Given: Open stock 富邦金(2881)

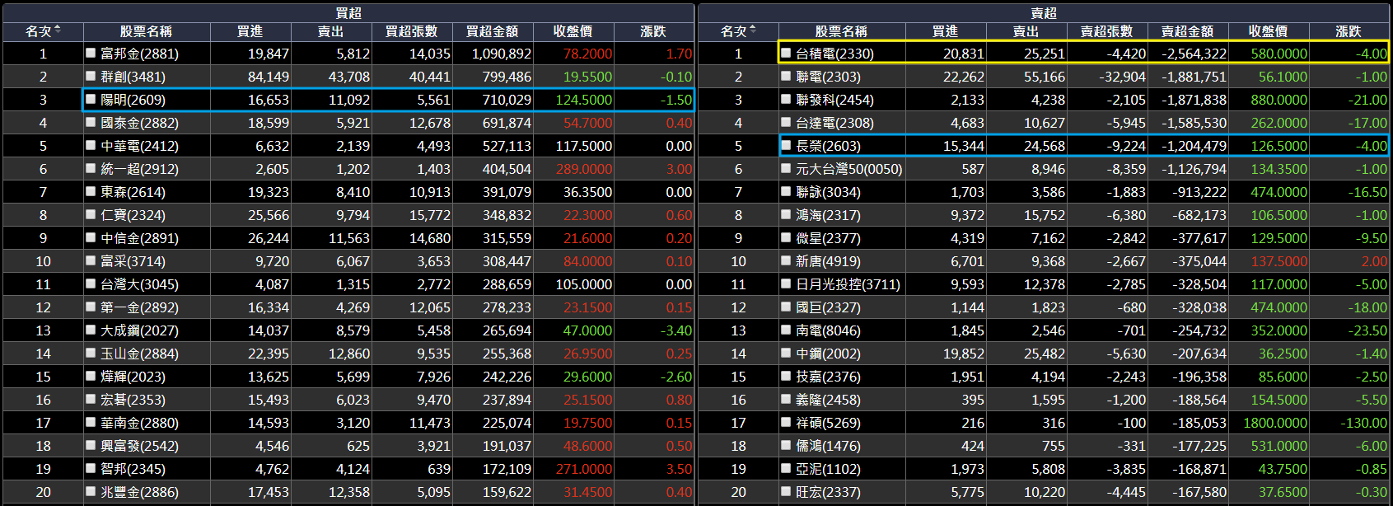Looking at the screenshot, I should click(139, 54).
